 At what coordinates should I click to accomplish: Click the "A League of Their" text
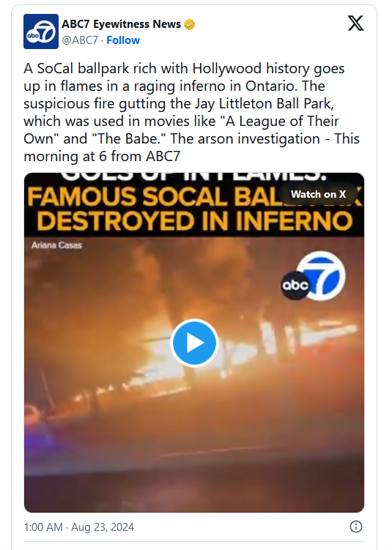pos(280,121)
